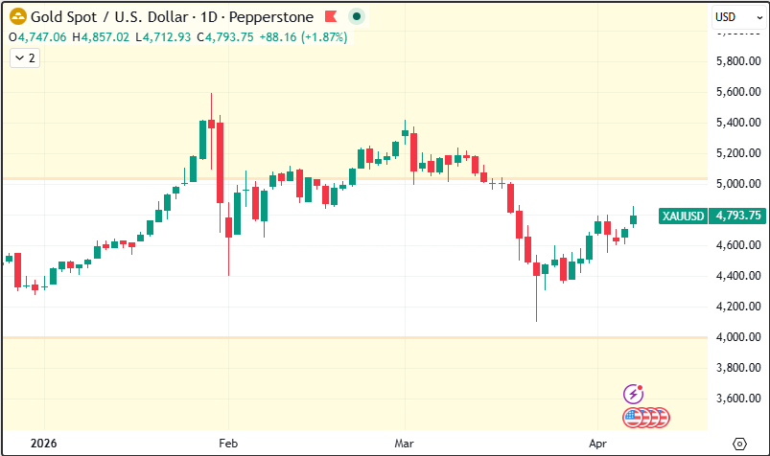
Task: Click the Feb label on time axis
Action: (228, 444)
